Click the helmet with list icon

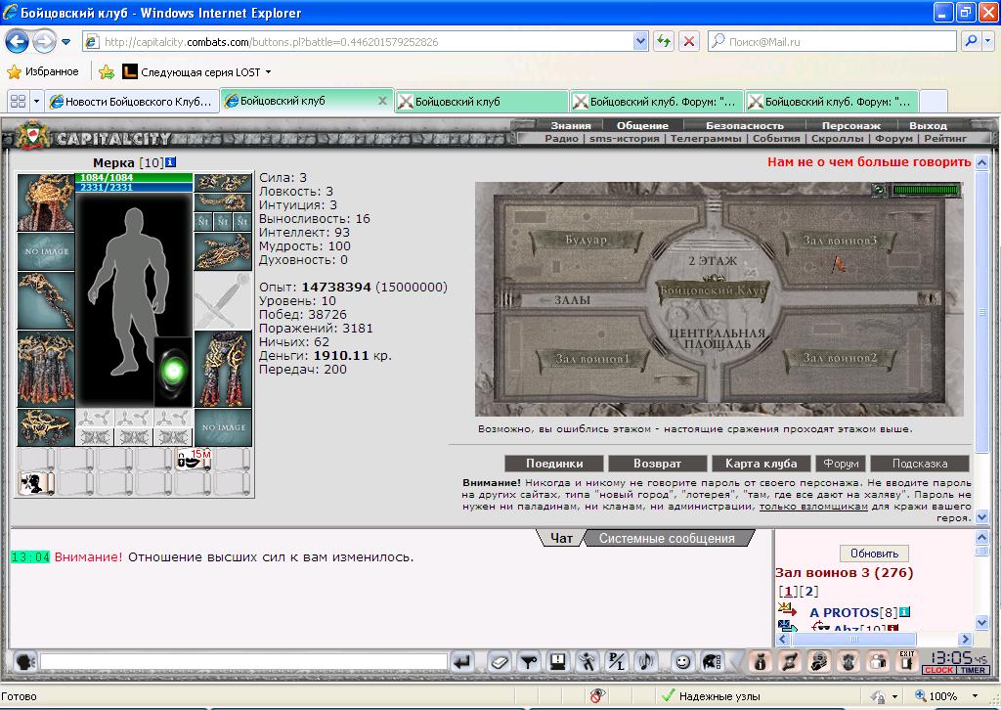[x=713, y=662]
